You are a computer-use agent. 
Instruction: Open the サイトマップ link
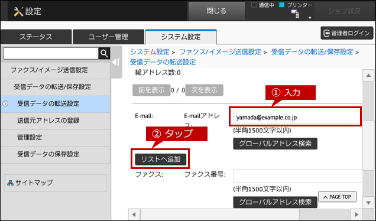55,183
